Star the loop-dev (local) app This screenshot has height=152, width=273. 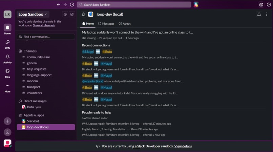(84, 15)
